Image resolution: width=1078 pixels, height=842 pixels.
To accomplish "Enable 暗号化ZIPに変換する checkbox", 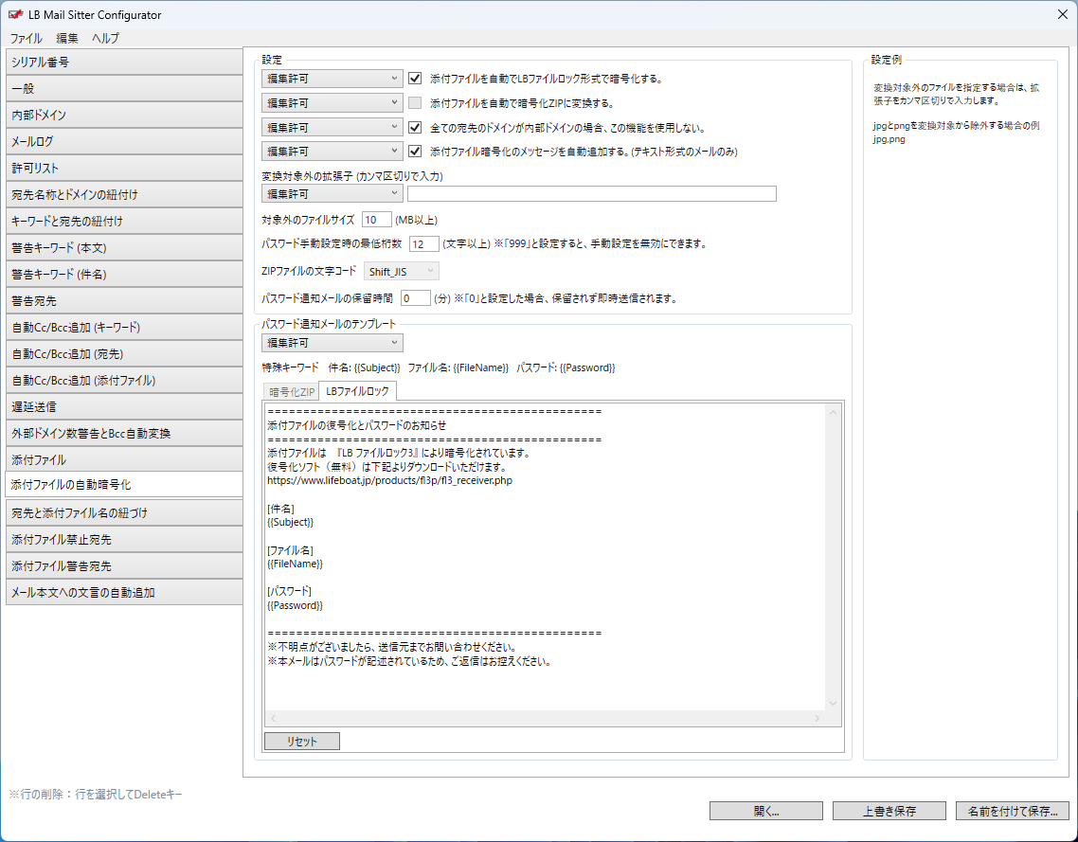I will [x=415, y=103].
